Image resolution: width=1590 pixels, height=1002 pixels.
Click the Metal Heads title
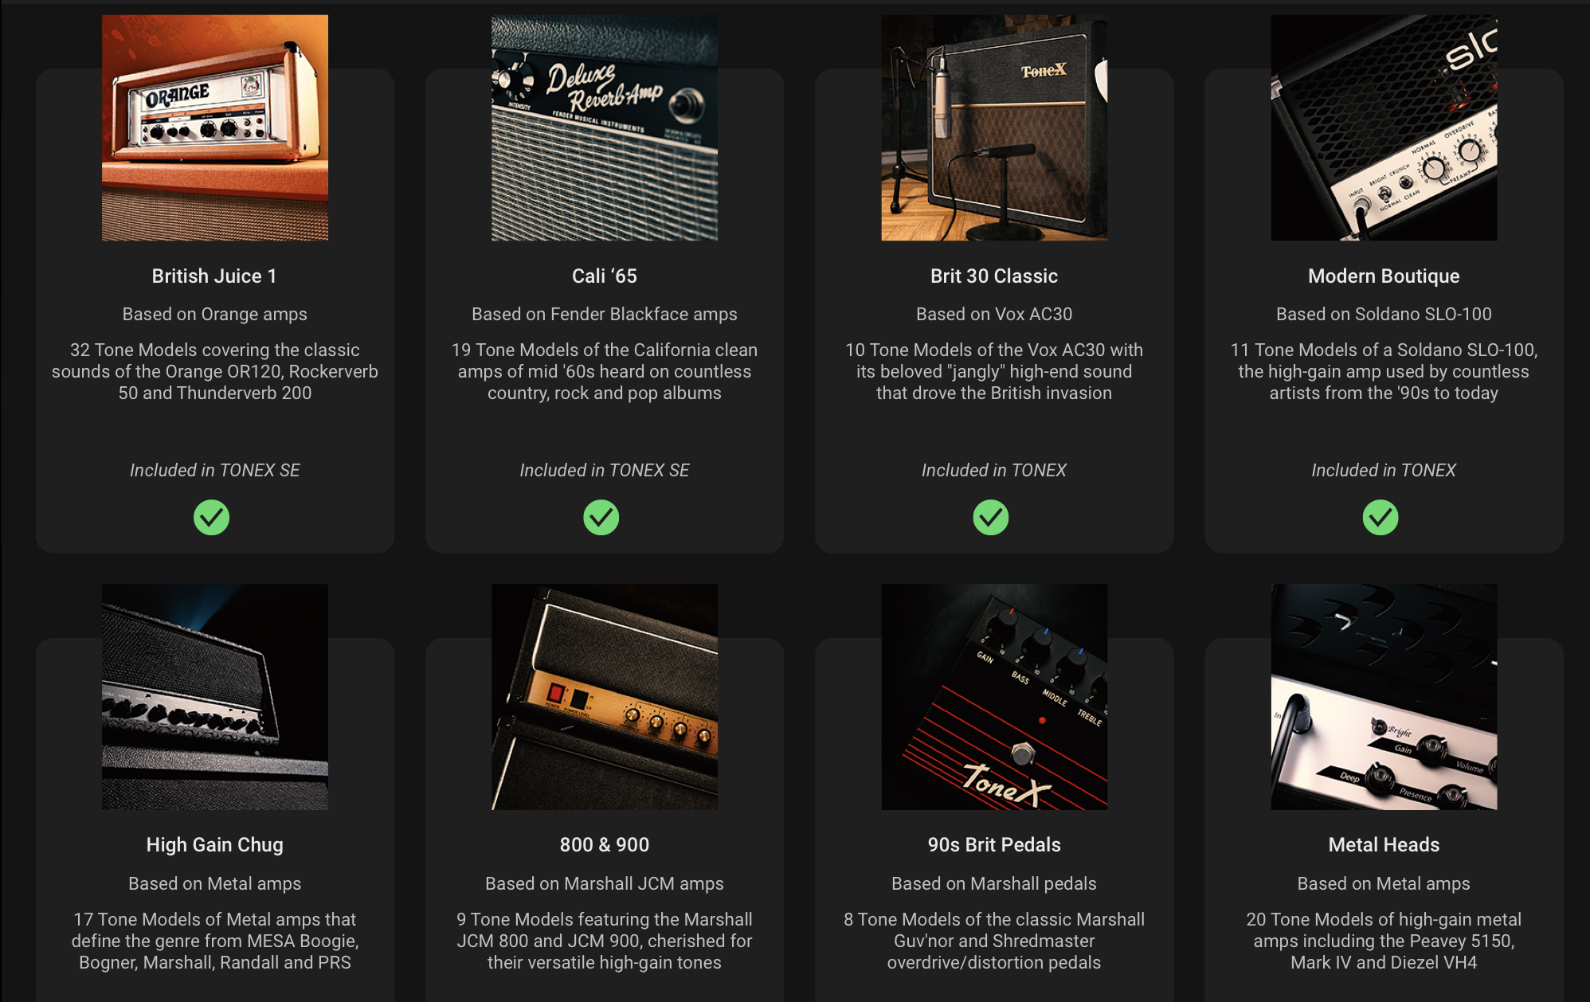coord(1384,845)
